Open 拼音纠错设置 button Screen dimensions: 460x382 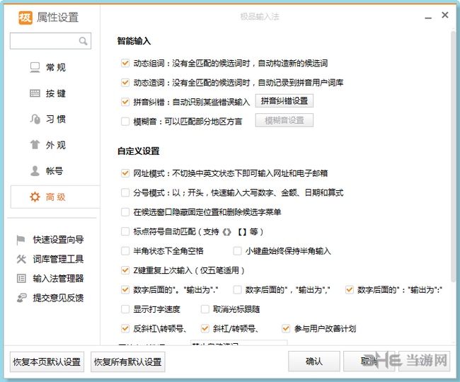(284, 101)
